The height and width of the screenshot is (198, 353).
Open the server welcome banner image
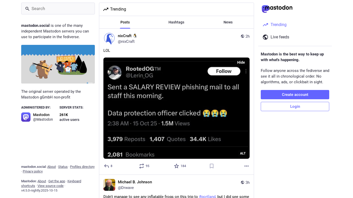click(58, 64)
